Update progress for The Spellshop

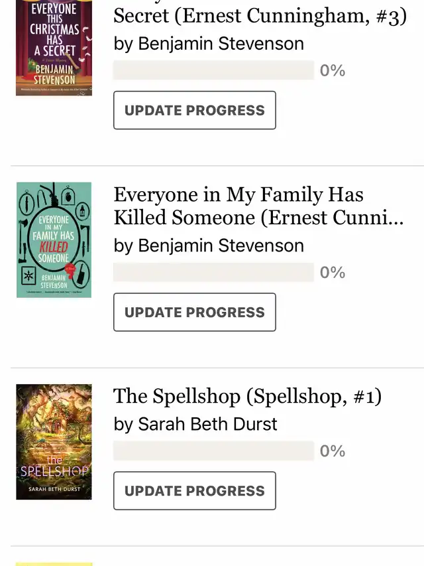[195, 490]
